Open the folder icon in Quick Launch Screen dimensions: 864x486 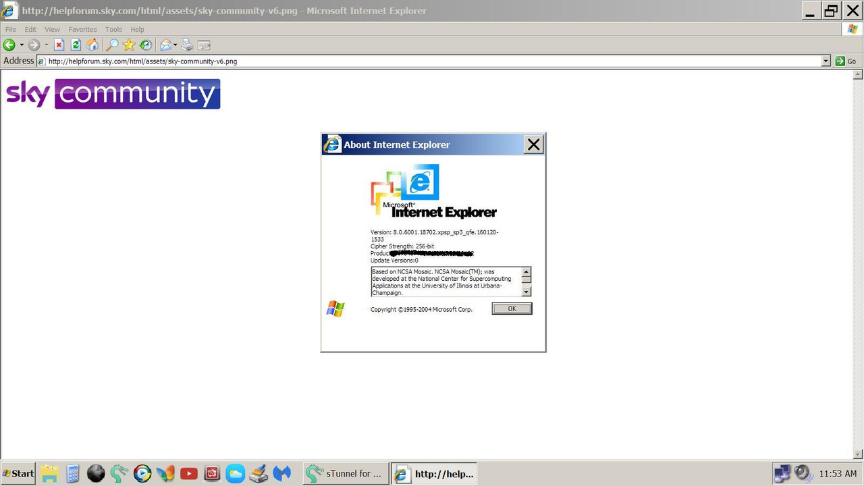point(49,473)
